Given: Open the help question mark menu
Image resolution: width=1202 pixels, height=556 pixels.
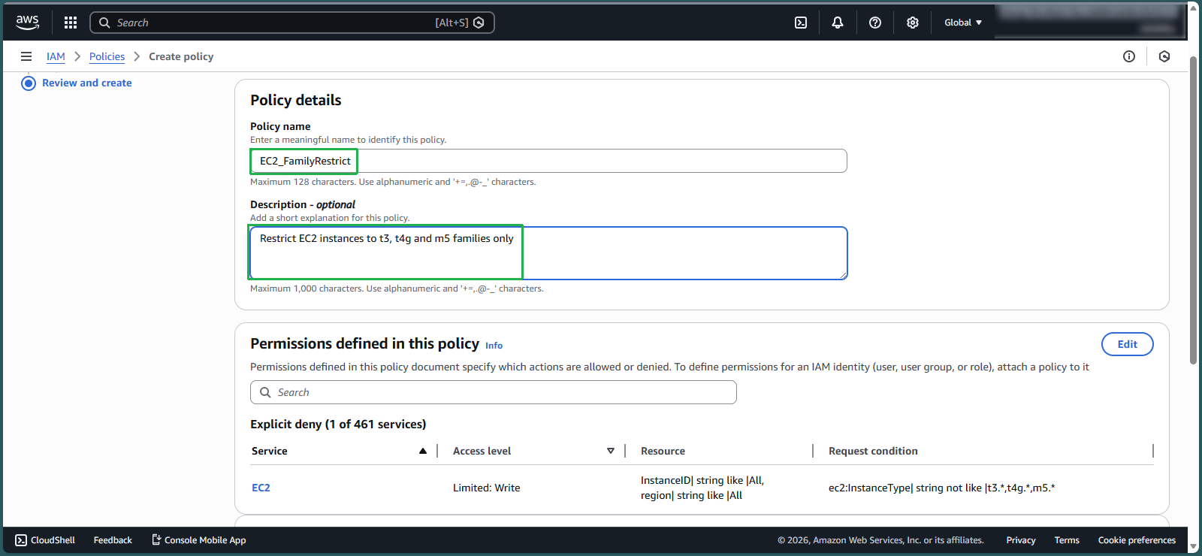Looking at the screenshot, I should tap(875, 23).
